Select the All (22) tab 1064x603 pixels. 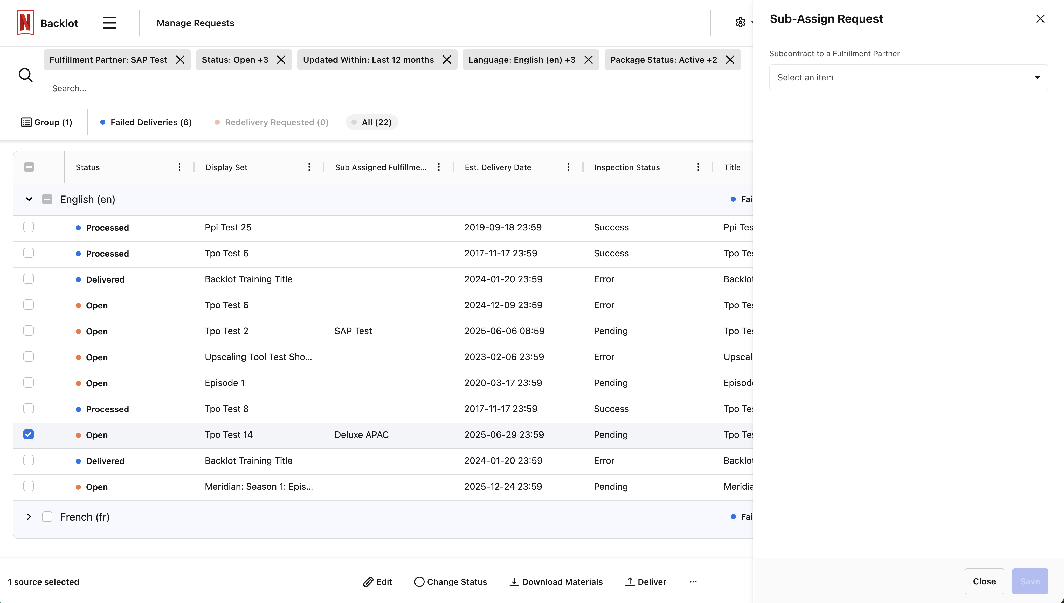tap(372, 122)
